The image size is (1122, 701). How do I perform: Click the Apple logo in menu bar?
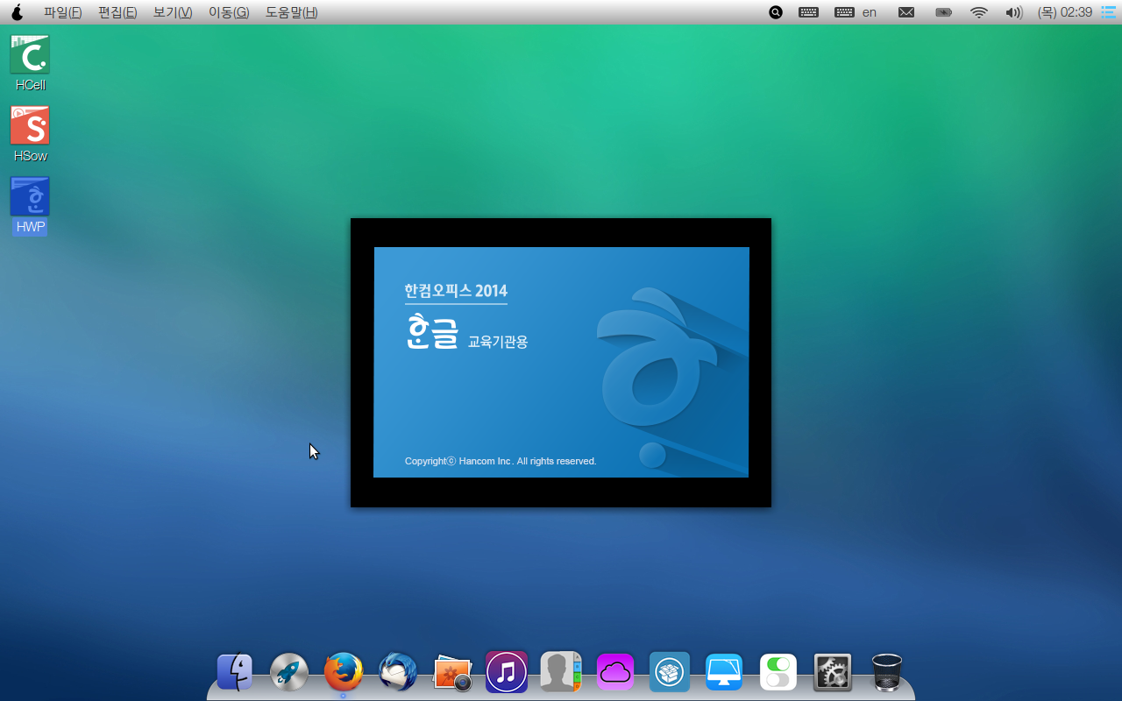(17, 12)
